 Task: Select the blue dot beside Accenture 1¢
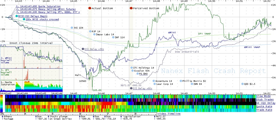tap(154, 81)
